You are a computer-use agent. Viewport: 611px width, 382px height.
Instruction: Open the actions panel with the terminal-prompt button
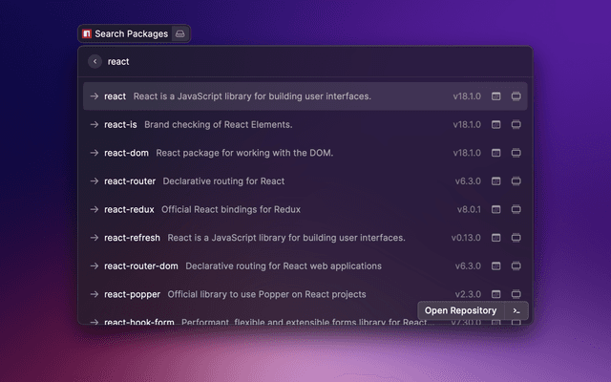click(516, 310)
